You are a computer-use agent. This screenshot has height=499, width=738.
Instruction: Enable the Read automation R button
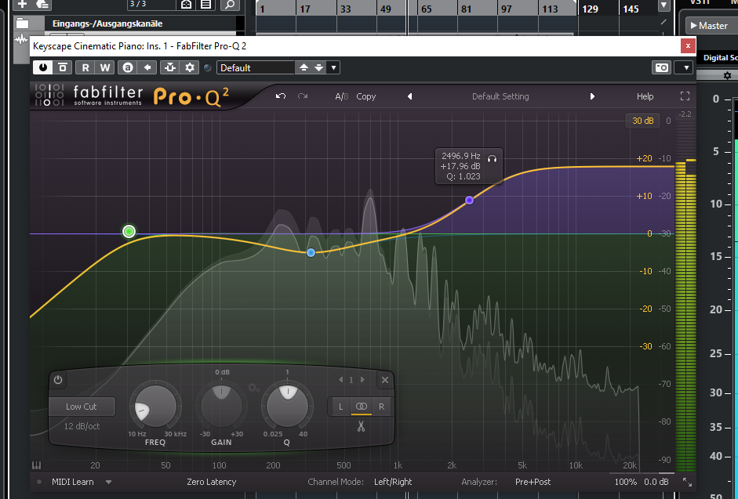pos(85,68)
